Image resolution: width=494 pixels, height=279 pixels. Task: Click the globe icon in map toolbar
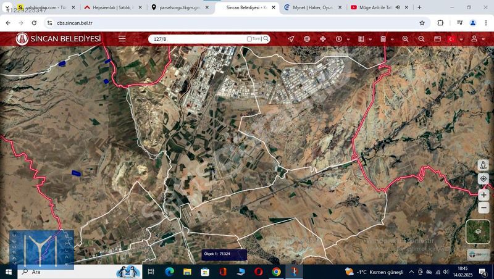click(x=307, y=39)
